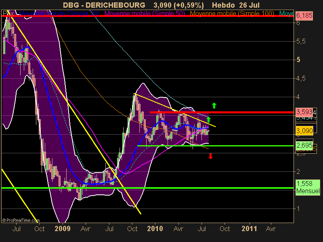Select the "Moyenne mobile (Simple 100)" legend label
The width and height of the screenshot is (323, 242).
point(232,14)
